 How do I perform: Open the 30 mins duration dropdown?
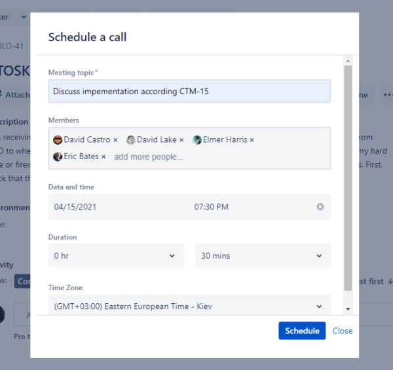point(263,255)
